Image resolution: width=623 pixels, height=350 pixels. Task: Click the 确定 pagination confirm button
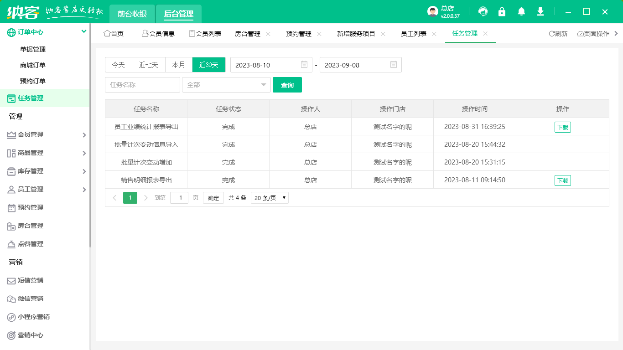point(213,198)
